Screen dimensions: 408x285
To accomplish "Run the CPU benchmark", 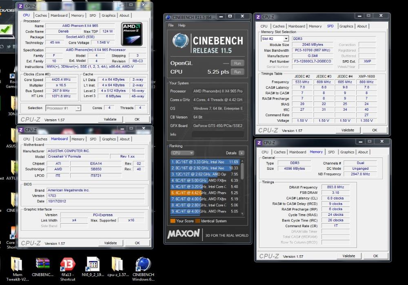I will point(237,72).
